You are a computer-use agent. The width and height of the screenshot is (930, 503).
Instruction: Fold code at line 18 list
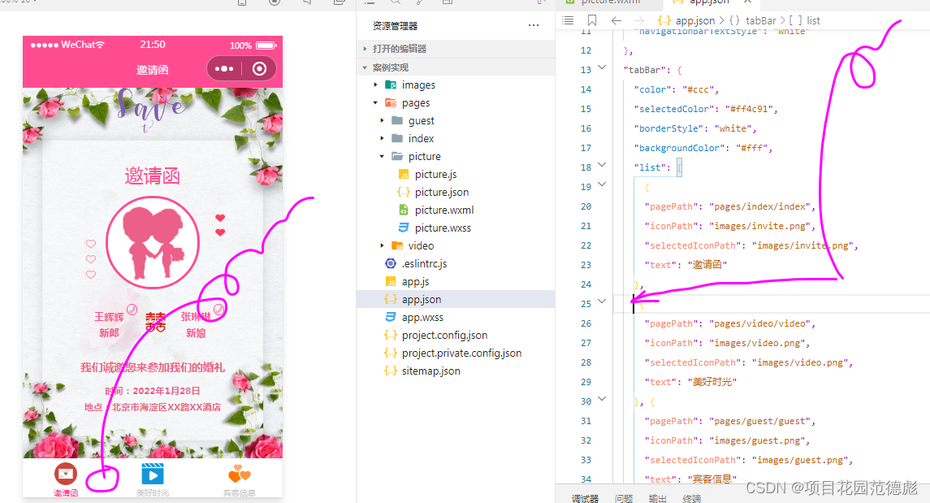point(602,165)
